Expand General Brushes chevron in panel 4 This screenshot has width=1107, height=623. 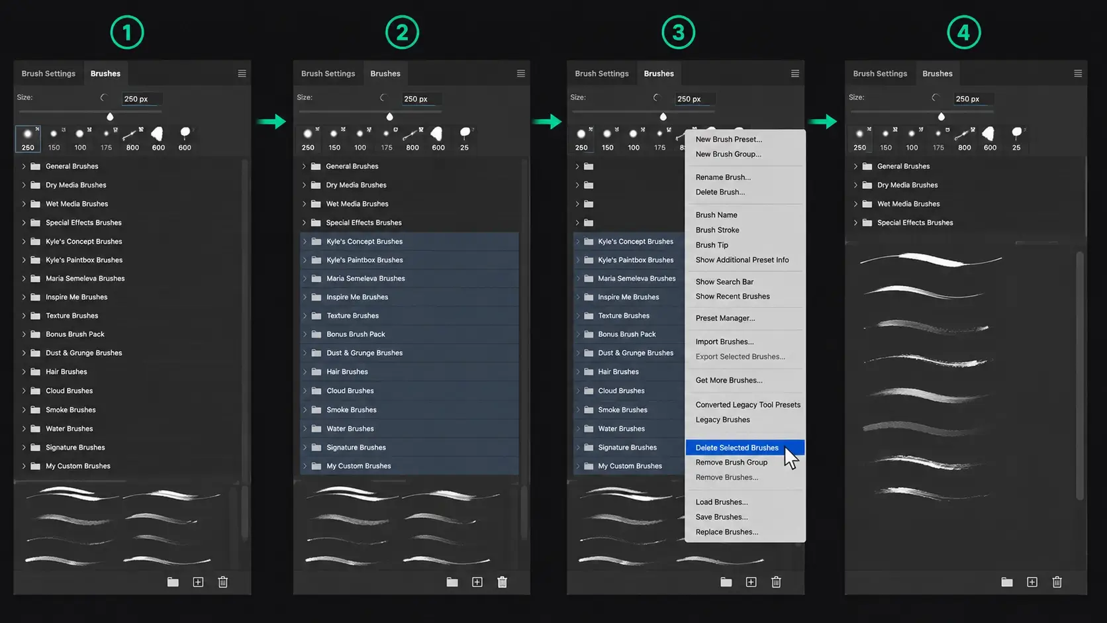click(x=855, y=166)
